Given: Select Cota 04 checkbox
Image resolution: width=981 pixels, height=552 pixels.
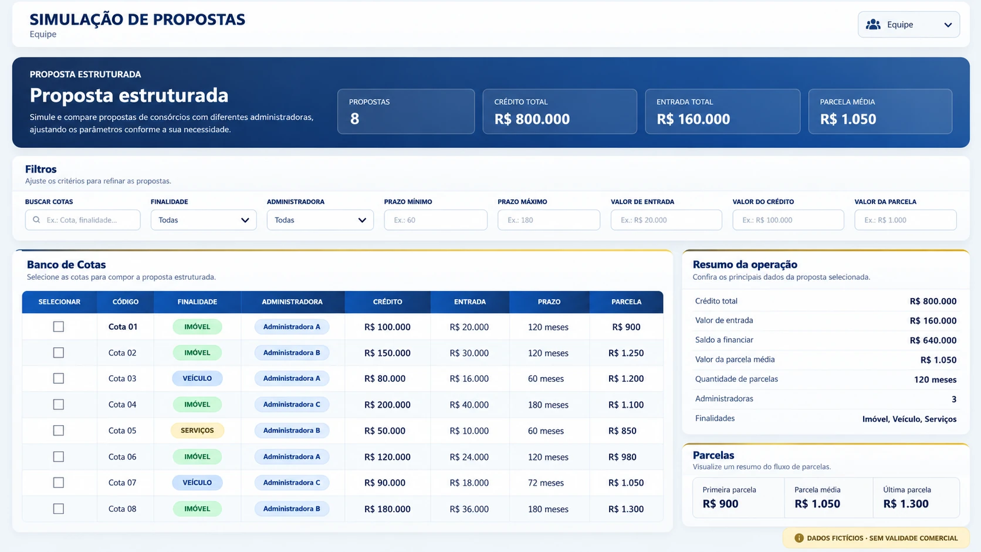Looking at the screenshot, I should [59, 404].
